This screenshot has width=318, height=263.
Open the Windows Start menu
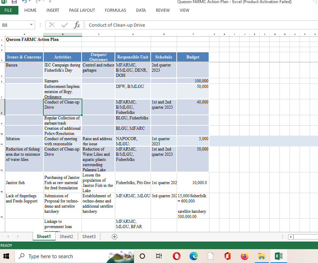6,256
